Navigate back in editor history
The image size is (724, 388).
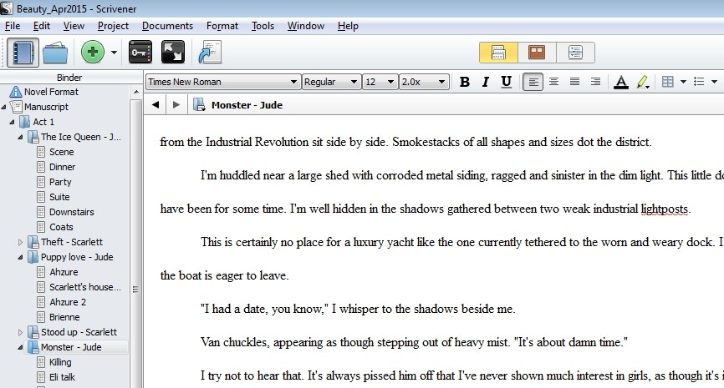[156, 104]
